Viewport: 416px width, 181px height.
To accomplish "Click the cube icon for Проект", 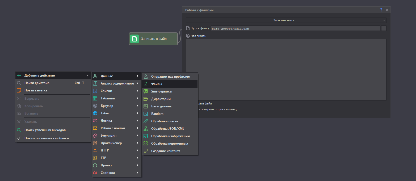I will tap(95, 165).
